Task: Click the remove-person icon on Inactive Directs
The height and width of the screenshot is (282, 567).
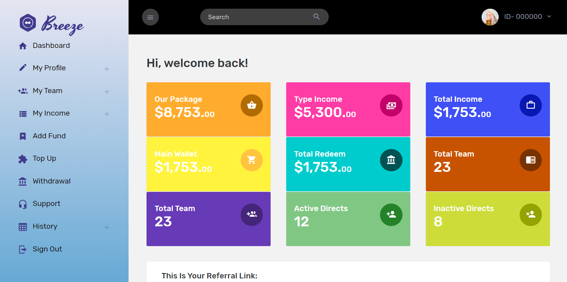Action: (530, 215)
